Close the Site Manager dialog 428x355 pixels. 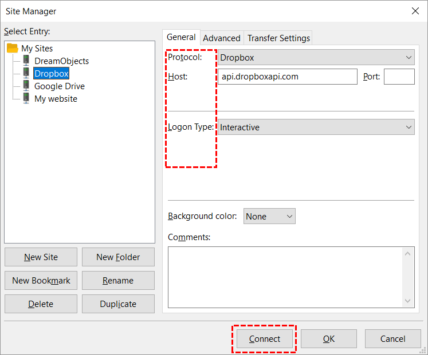(x=415, y=11)
